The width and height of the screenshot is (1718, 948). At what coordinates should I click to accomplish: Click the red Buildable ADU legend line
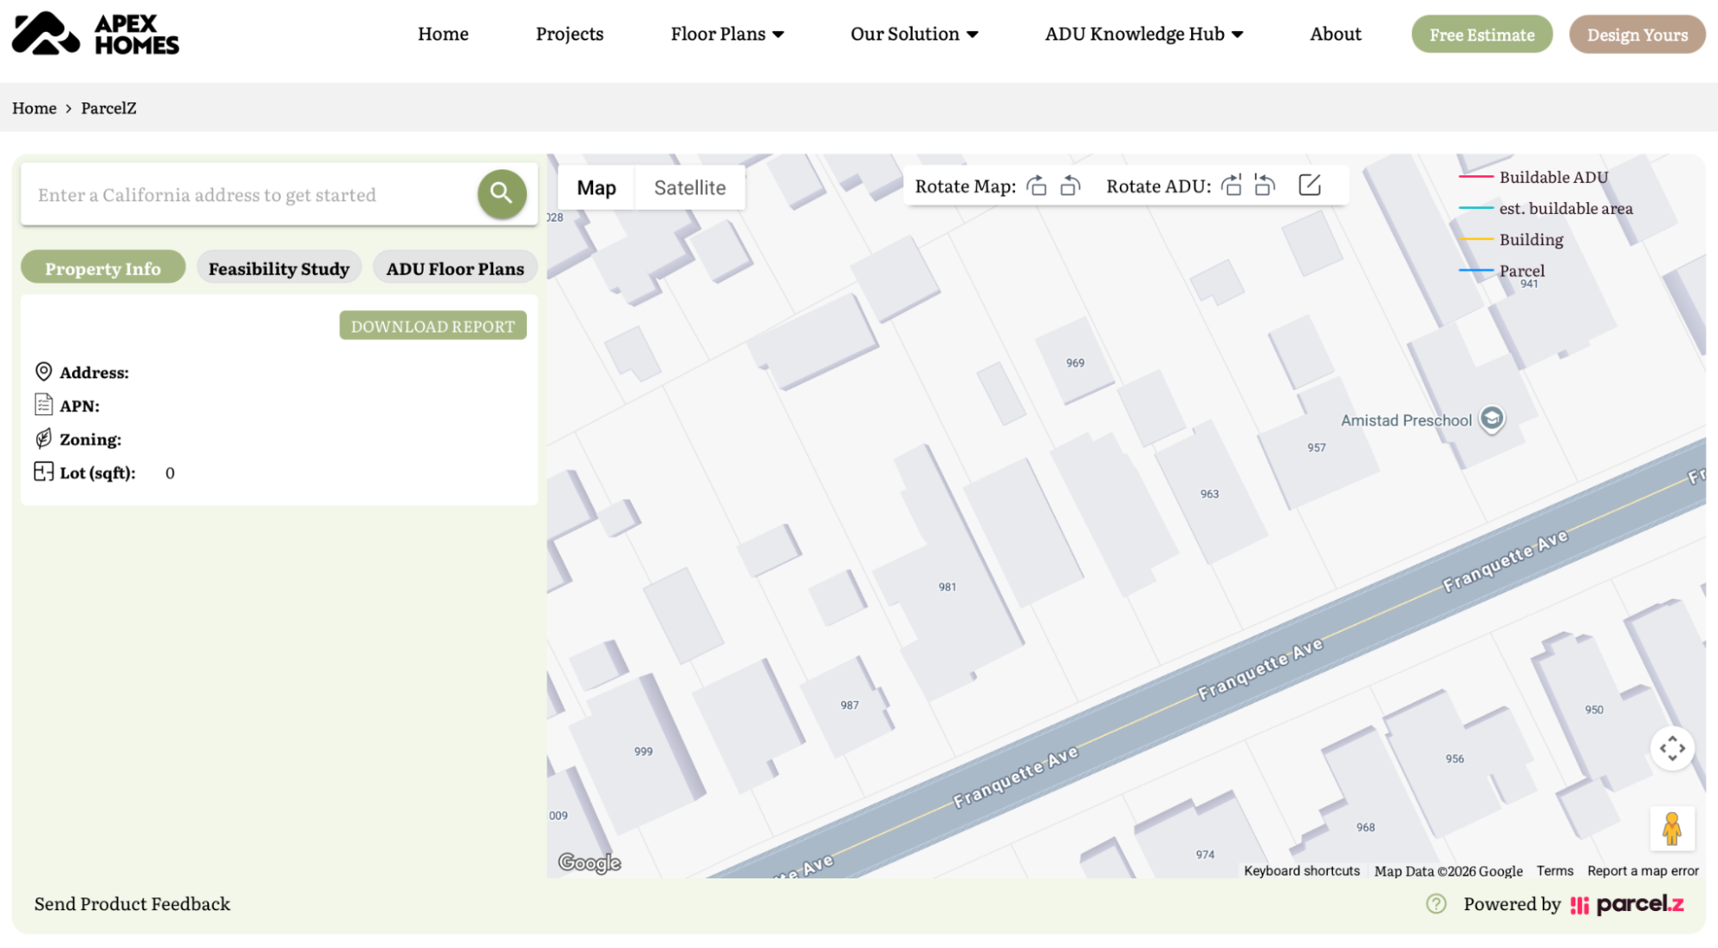[1476, 177]
